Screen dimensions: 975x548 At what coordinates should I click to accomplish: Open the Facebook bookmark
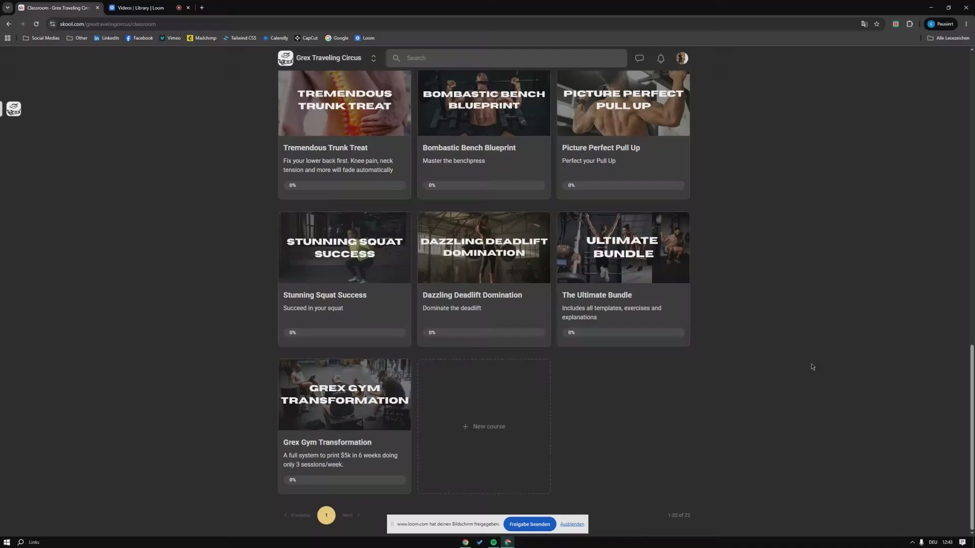pos(139,38)
